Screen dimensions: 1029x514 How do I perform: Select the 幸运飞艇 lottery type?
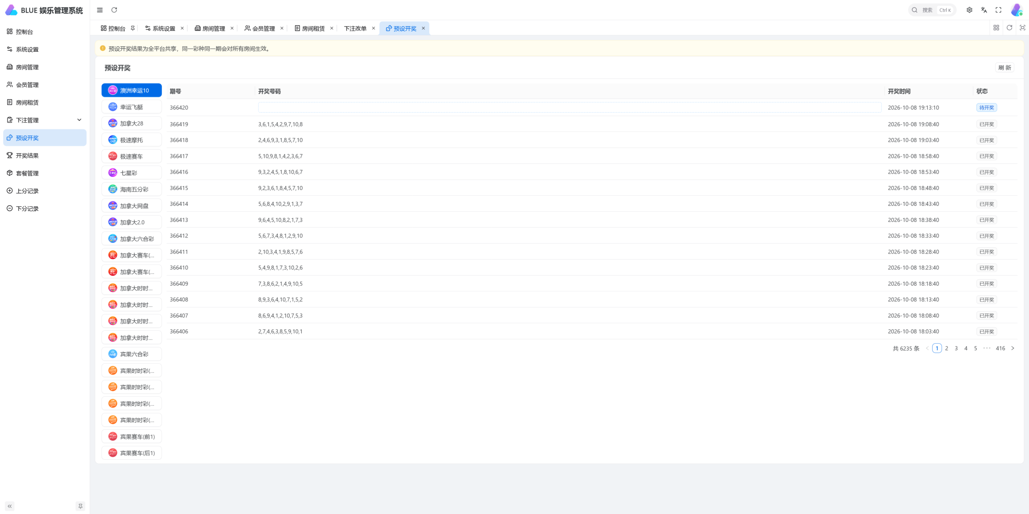[x=131, y=107]
